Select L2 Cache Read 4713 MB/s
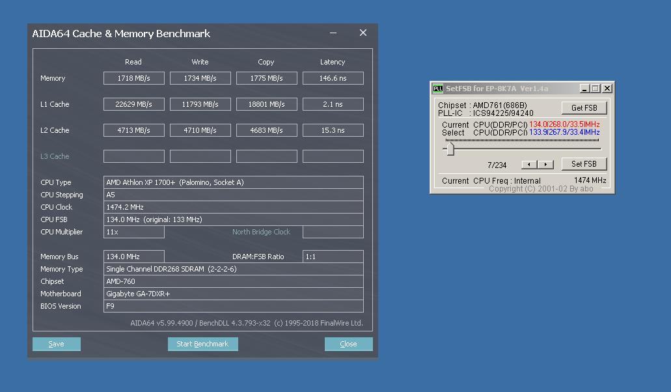This screenshot has width=671, height=392. pos(134,130)
